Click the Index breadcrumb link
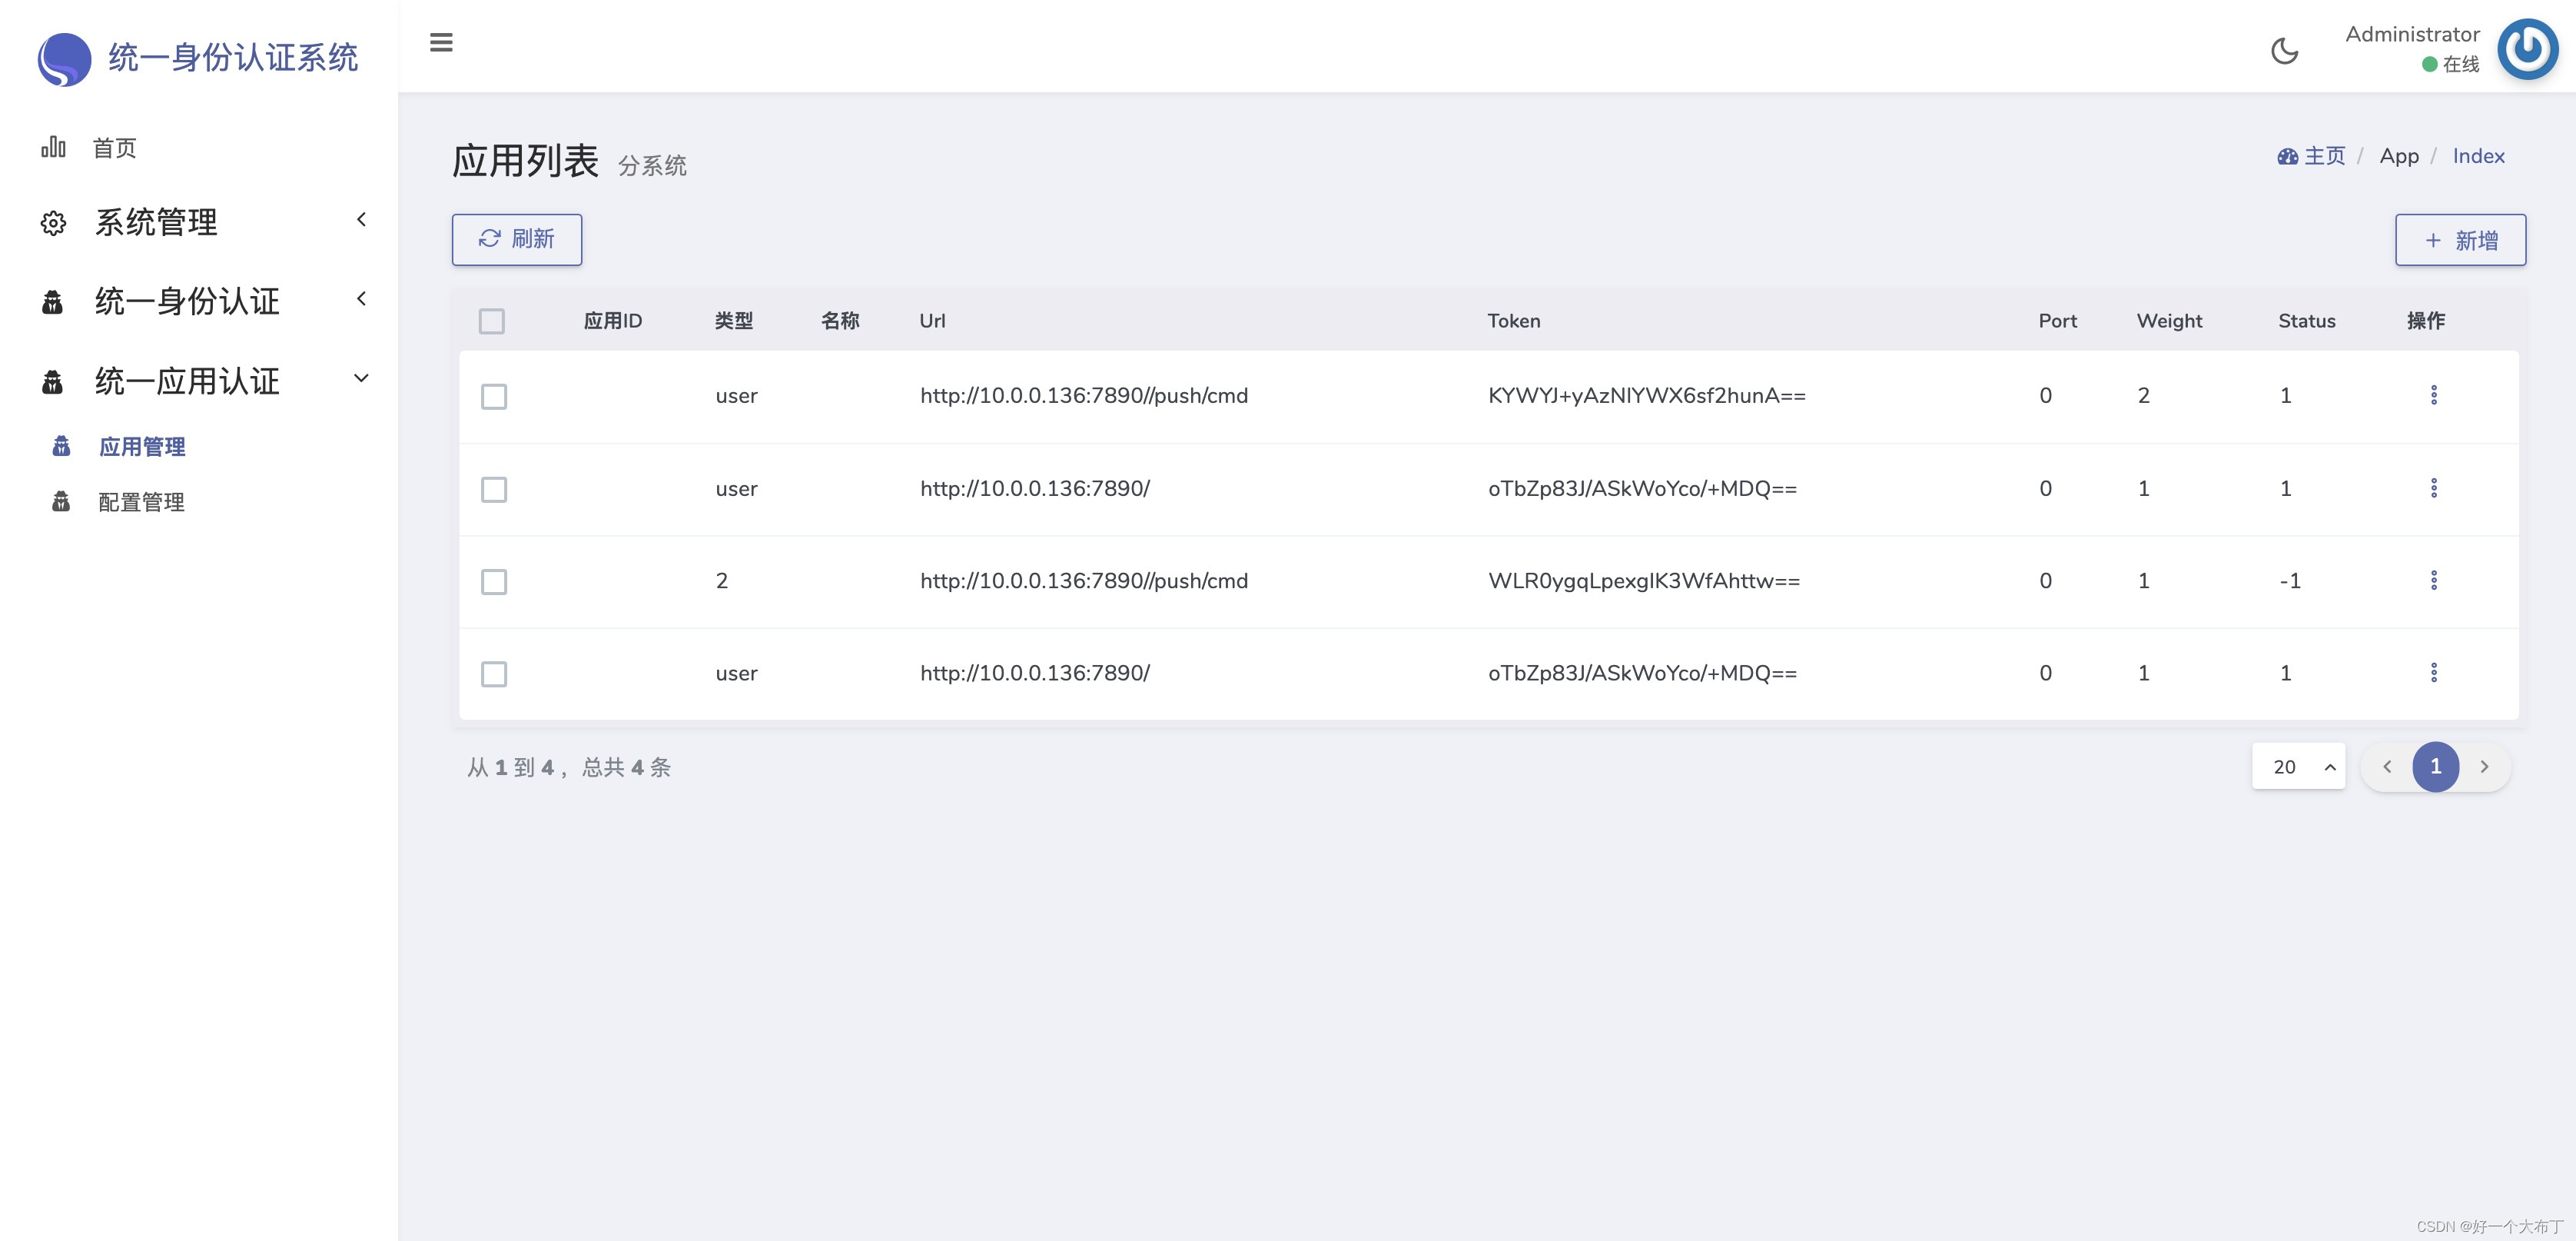The width and height of the screenshot is (2576, 1241). 2478,156
